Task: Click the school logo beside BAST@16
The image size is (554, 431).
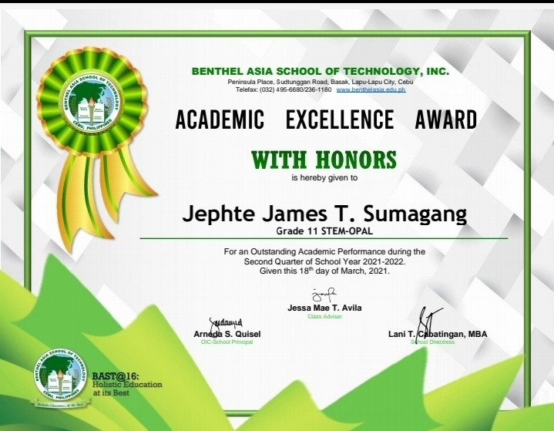Action: pos(59,375)
